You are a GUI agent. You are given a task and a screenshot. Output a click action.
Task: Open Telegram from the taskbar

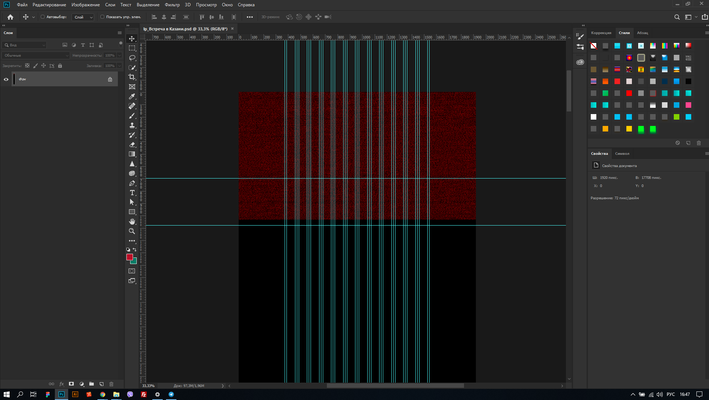(171, 394)
